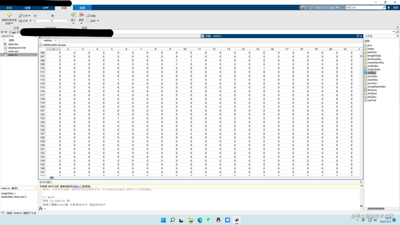Switch to the 主页 (Home) ribbon tab
This screenshot has height=225, width=400.
click(x=9, y=8)
